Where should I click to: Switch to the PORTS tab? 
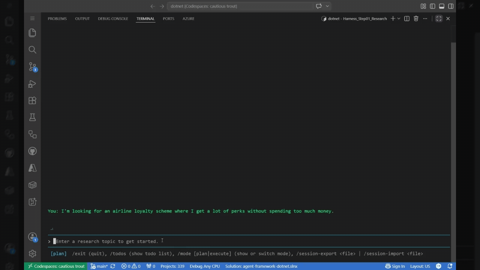click(168, 18)
